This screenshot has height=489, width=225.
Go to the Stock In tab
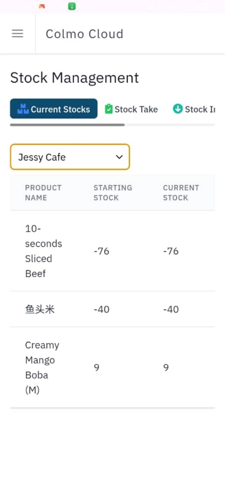pyautogui.click(x=194, y=109)
